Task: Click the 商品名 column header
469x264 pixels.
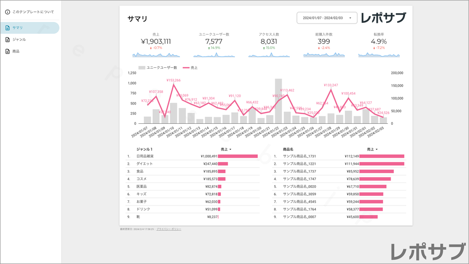Action: [x=288, y=149]
